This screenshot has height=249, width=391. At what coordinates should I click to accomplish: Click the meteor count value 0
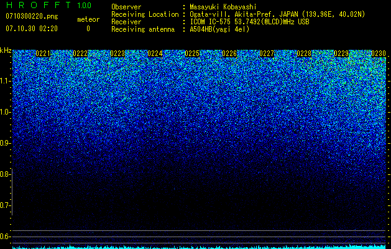pos(88,29)
